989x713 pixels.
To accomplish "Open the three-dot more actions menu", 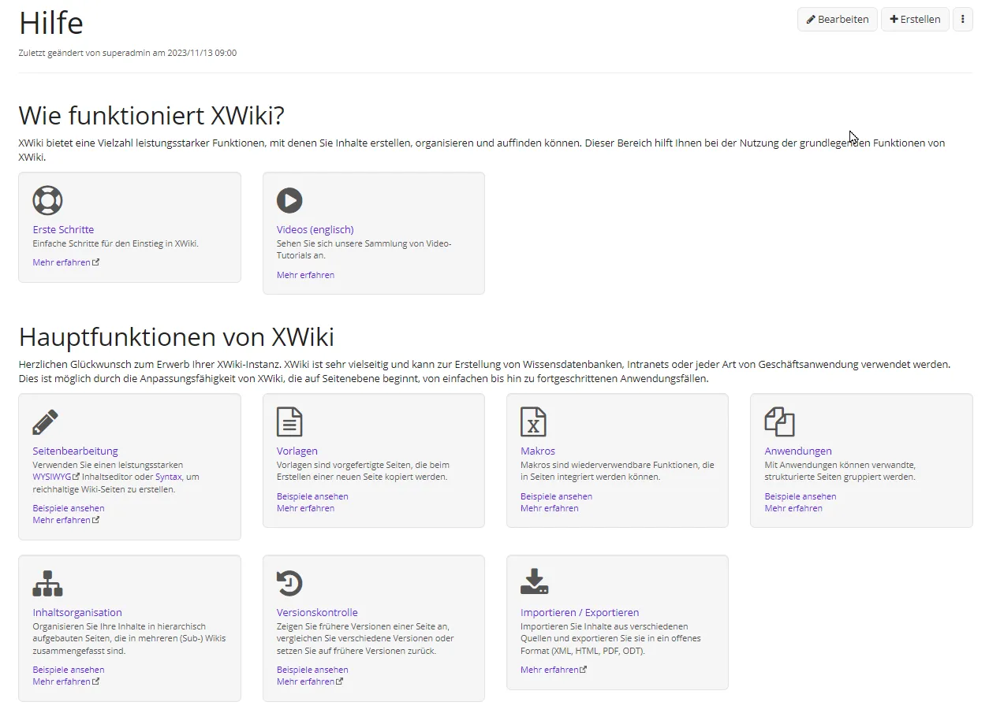I will [x=962, y=20].
